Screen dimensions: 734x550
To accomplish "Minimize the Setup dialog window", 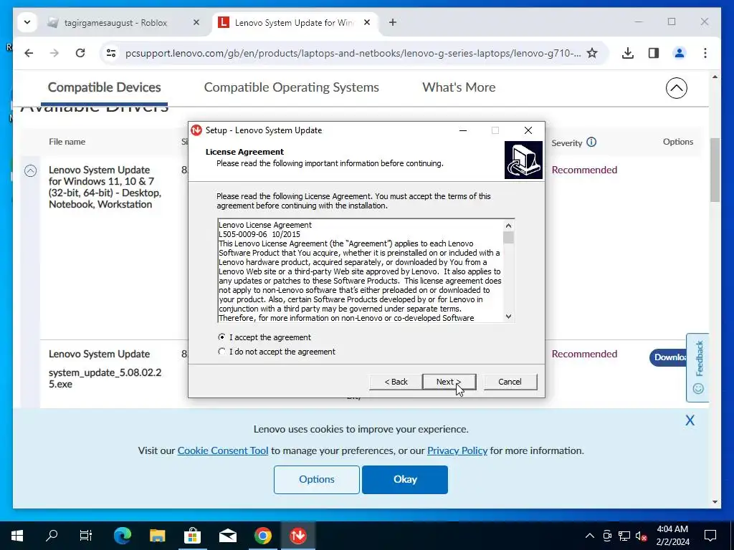I will pyautogui.click(x=463, y=130).
